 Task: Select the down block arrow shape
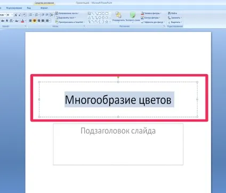pos(103,18)
